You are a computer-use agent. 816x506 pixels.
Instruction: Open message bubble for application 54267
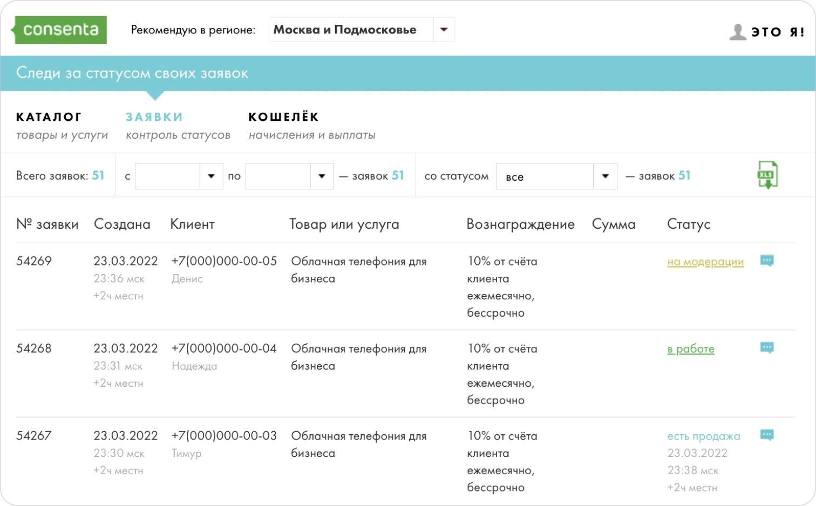tap(767, 435)
